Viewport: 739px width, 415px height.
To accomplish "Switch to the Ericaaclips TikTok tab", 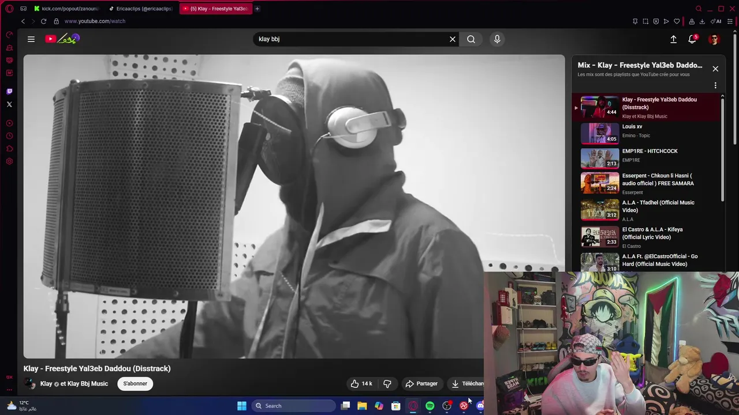I will pos(141,9).
